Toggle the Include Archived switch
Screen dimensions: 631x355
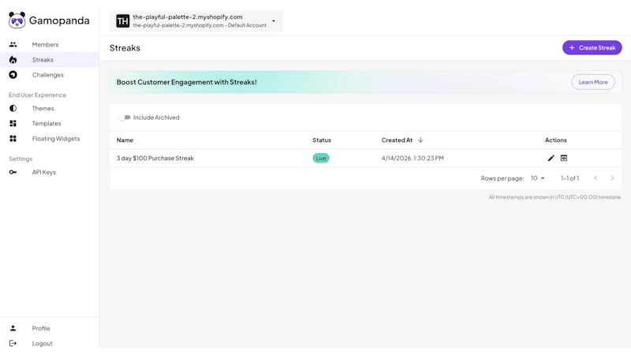[125, 118]
